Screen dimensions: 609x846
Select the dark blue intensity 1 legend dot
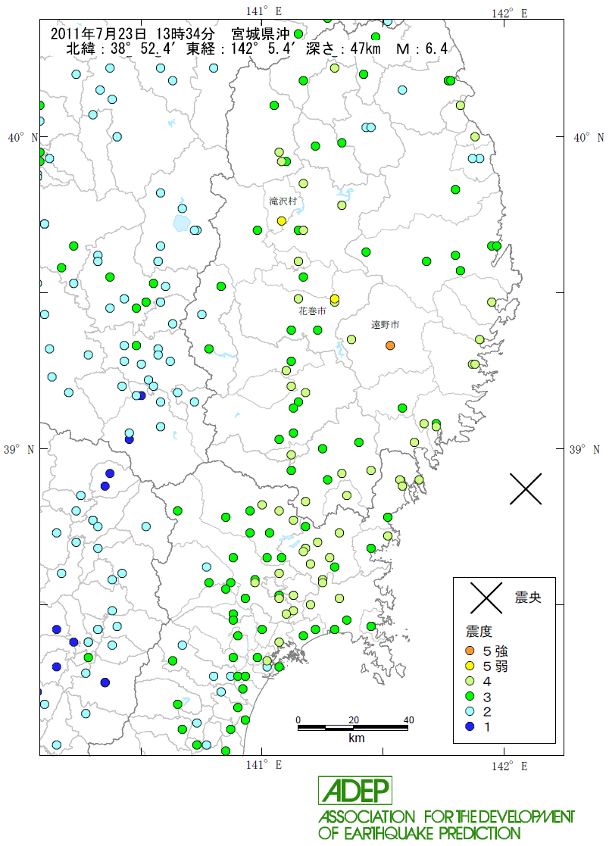pos(470,727)
